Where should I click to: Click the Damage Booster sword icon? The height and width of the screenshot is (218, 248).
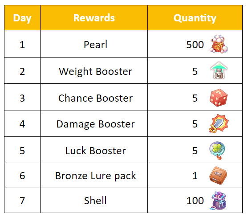pyautogui.click(x=219, y=123)
